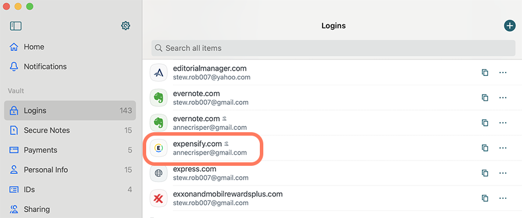Copy expensify.com login with copy icon

[x=485, y=148]
